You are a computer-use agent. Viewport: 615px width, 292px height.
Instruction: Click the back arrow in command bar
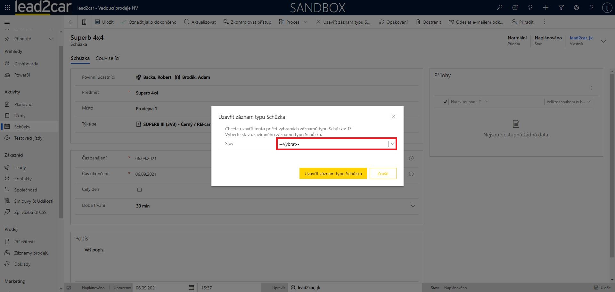pos(71,22)
